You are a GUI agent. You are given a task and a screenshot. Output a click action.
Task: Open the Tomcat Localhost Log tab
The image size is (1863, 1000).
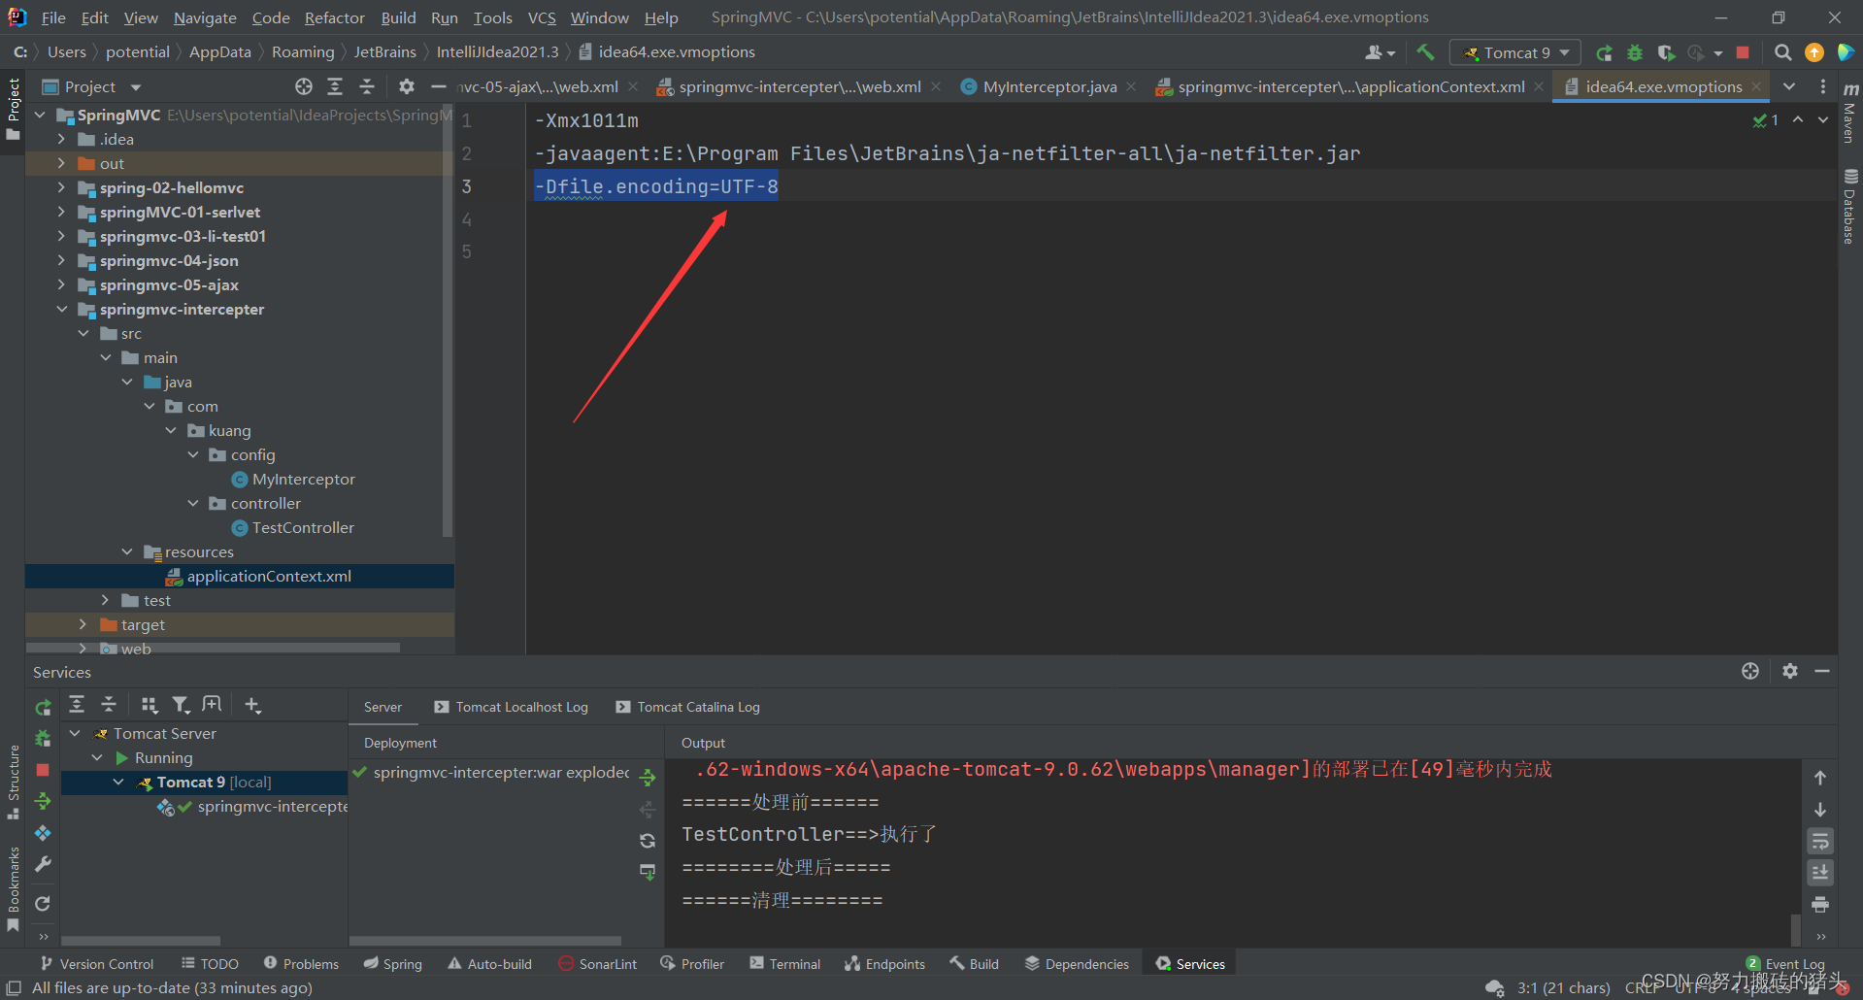coord(512,707)
